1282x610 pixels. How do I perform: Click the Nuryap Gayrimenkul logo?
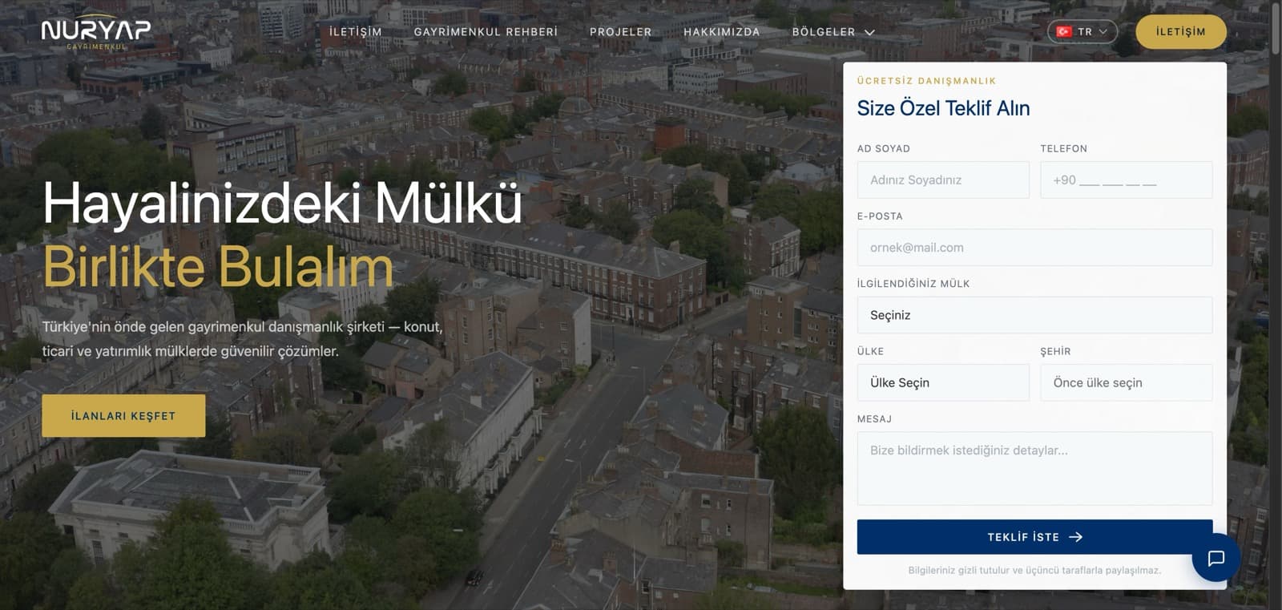(x=96, y=32)
